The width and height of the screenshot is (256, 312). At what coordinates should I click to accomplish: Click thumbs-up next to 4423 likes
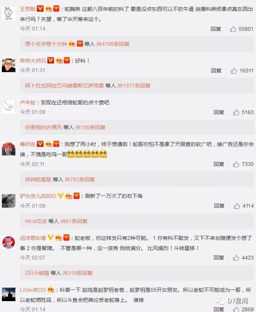click(x=236, y=258)
